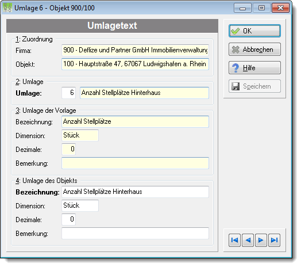
Task: Edit Bezeichnung field under Umlage des Objekts
Action: (x=135, y=192)
